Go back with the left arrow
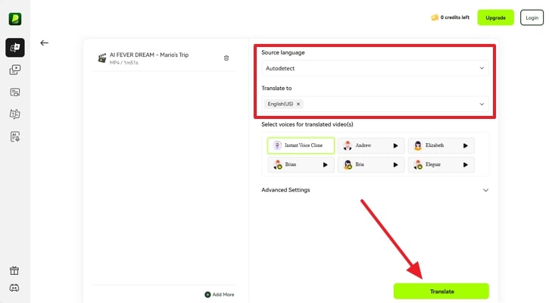Screen dimensions: 549x303 (x=44, y=42)
